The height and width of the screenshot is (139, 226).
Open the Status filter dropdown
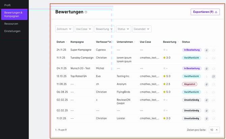123,29
